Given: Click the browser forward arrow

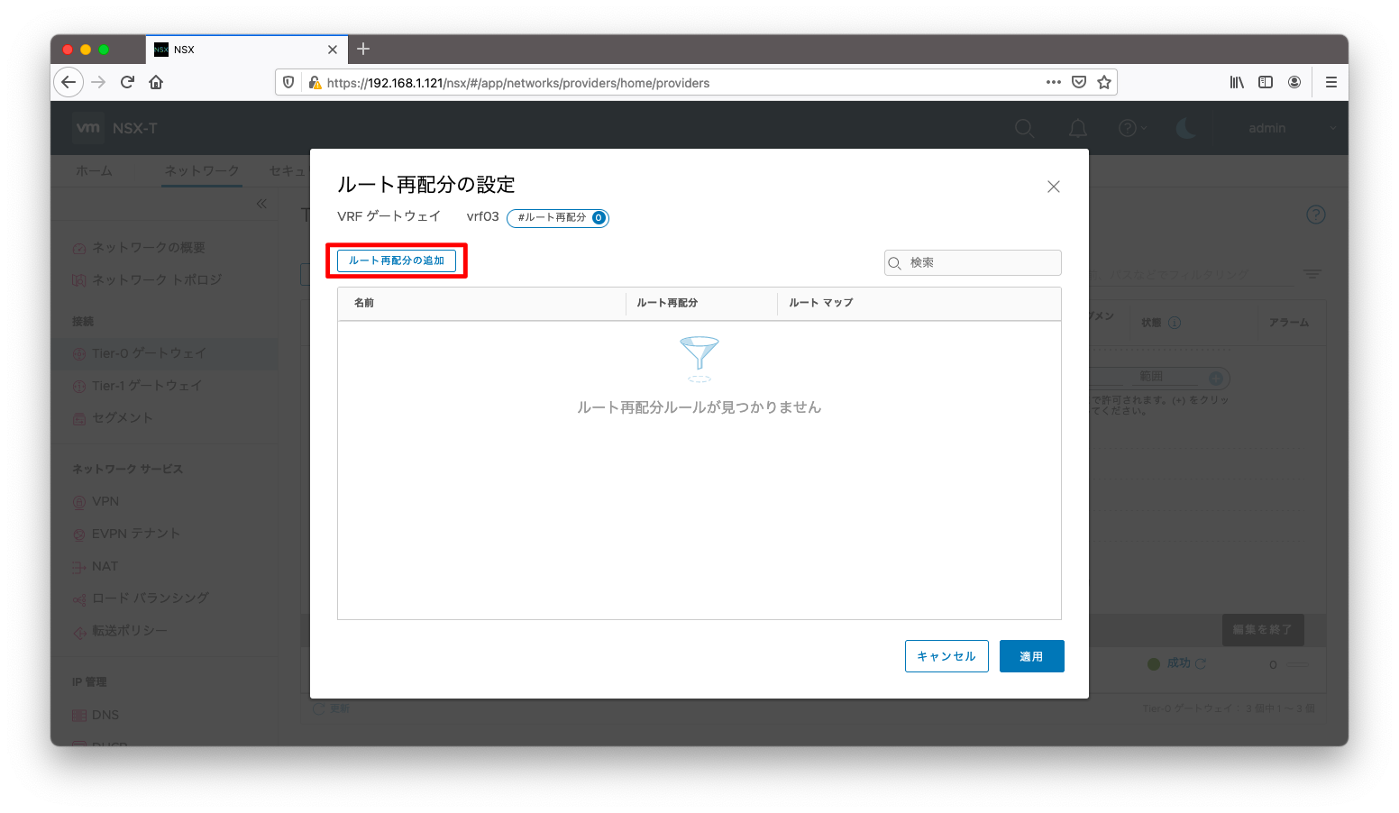Looking at the screenshot, I should coord(98,82).
